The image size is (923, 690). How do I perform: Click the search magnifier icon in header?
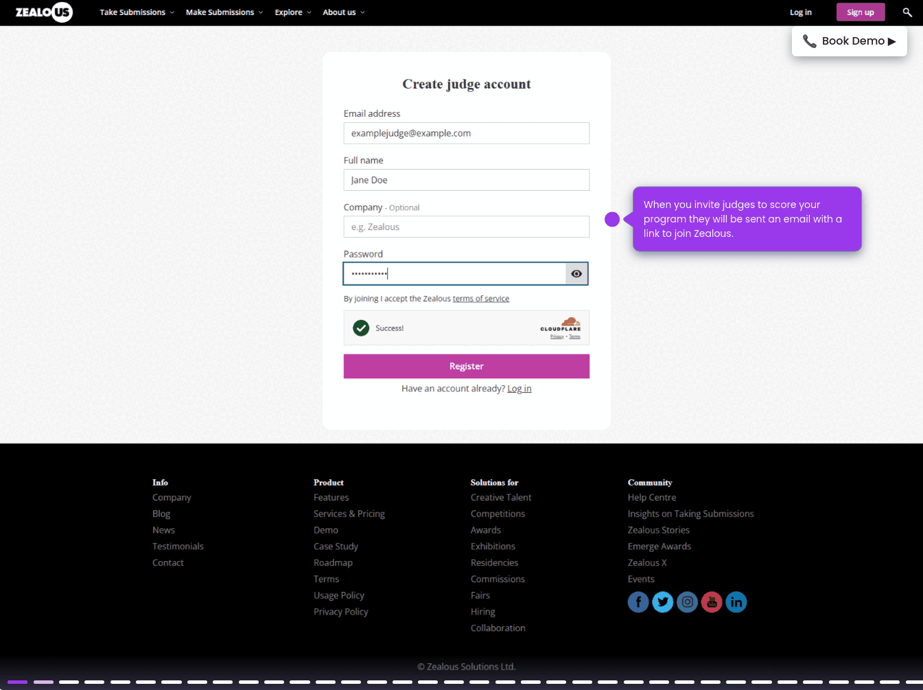907,12
